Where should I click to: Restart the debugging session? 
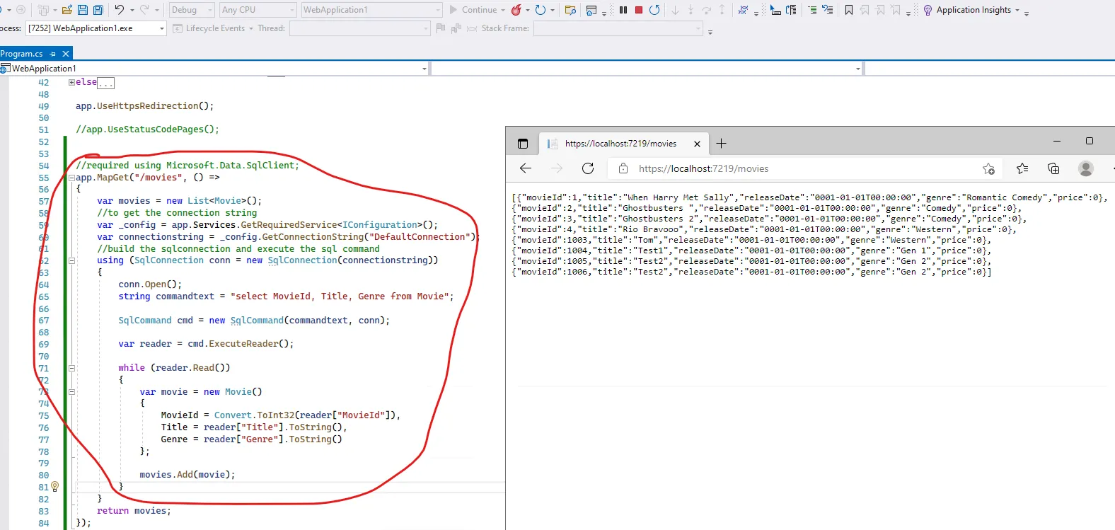tap(654, 10)
